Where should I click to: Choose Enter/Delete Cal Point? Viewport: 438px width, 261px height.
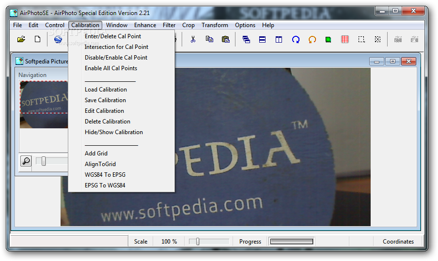point(122,36)
